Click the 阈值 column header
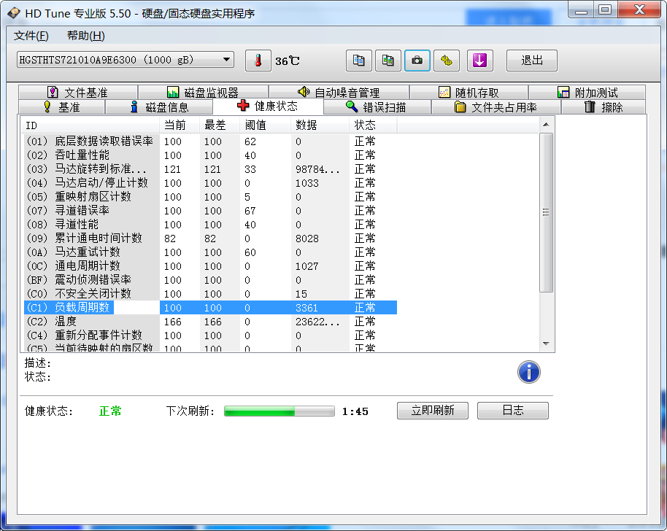The width and height of the screenshot is (667, 531). (x=265, y=125)
